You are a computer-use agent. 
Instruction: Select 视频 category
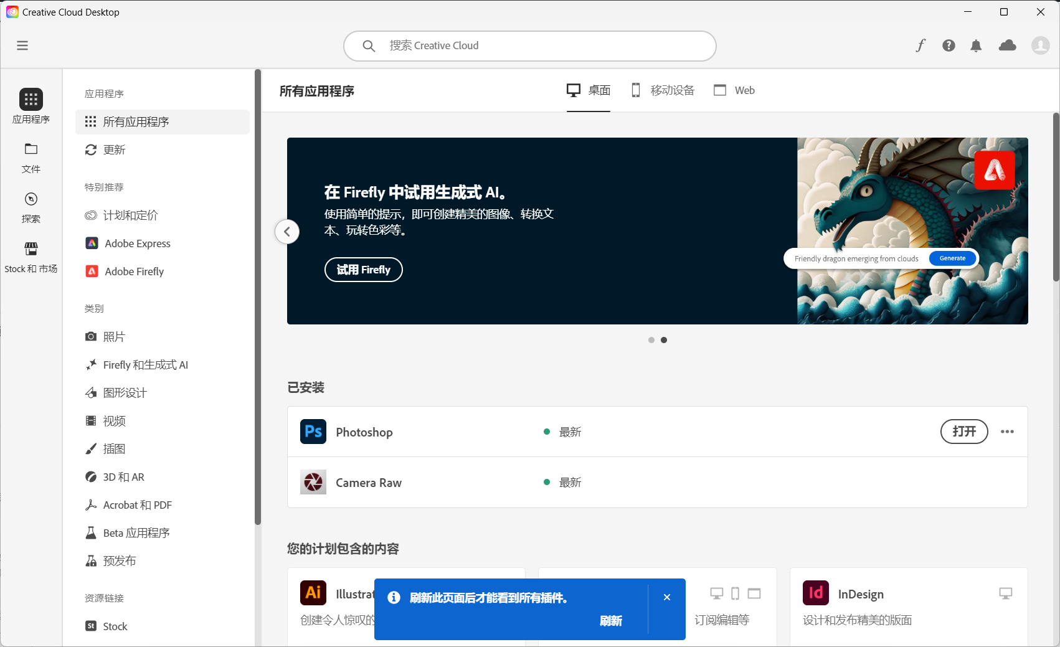[163, 421]
